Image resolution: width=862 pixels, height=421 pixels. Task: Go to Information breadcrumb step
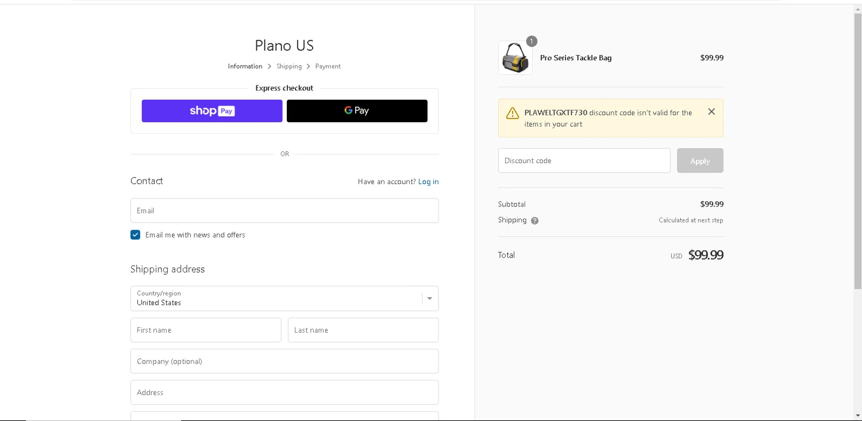(245, 67)
